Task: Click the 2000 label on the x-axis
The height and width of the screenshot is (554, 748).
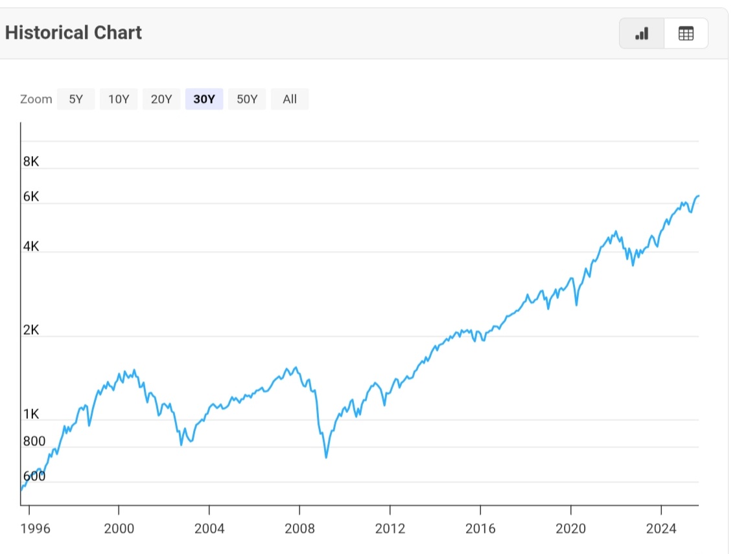Action: 119,529
